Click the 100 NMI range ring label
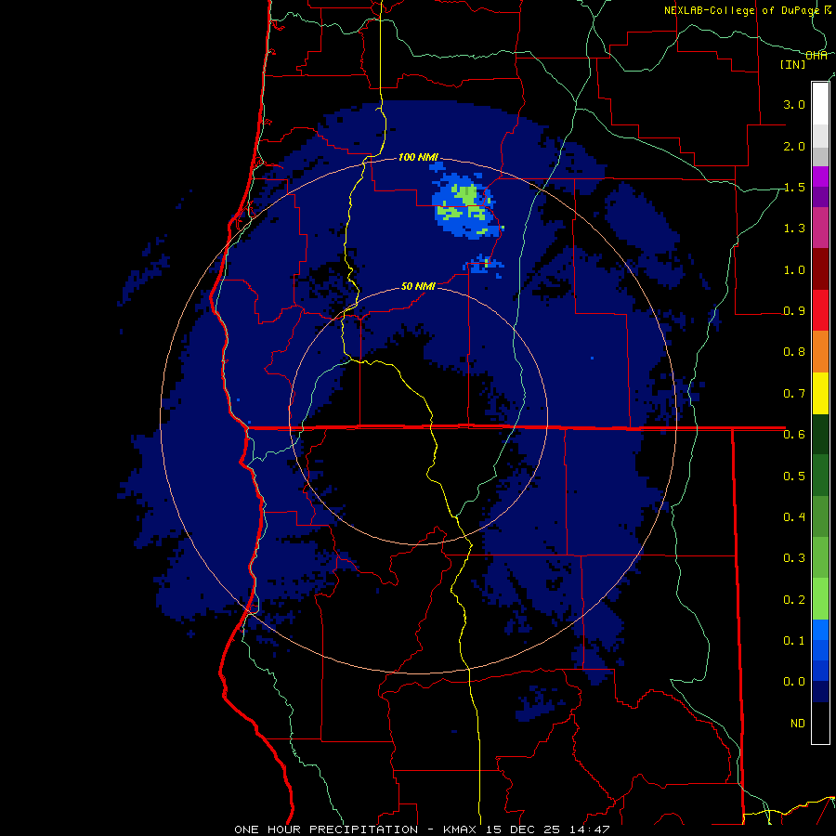The image size is (836, 836). point(418,157)
